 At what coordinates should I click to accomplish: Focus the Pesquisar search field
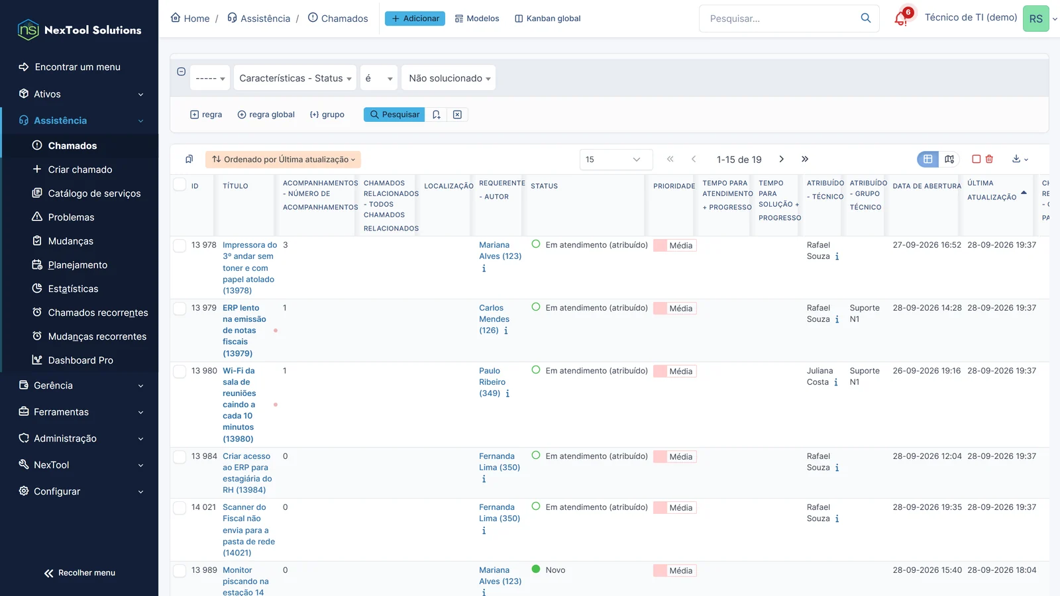pyautogui.click(x=780, y=19)
